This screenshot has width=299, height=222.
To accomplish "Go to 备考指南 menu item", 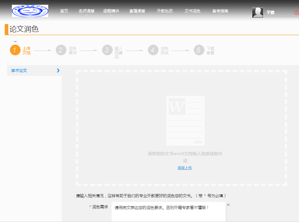I will pos(220,11).
